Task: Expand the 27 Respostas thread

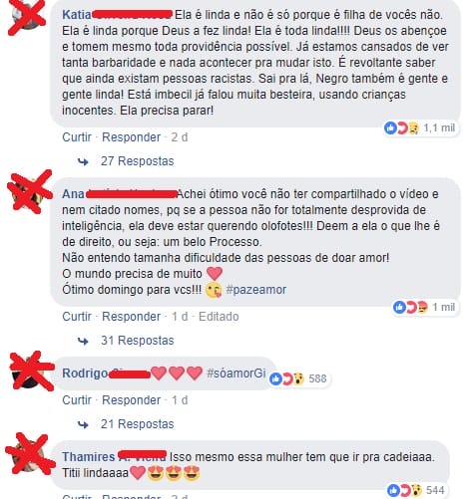Action: 137,161
